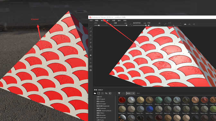Image resolution: width=216 pixels, height=121 pixels.
Task: Click the shelf folder icon
Action: (x=95, y=93)
